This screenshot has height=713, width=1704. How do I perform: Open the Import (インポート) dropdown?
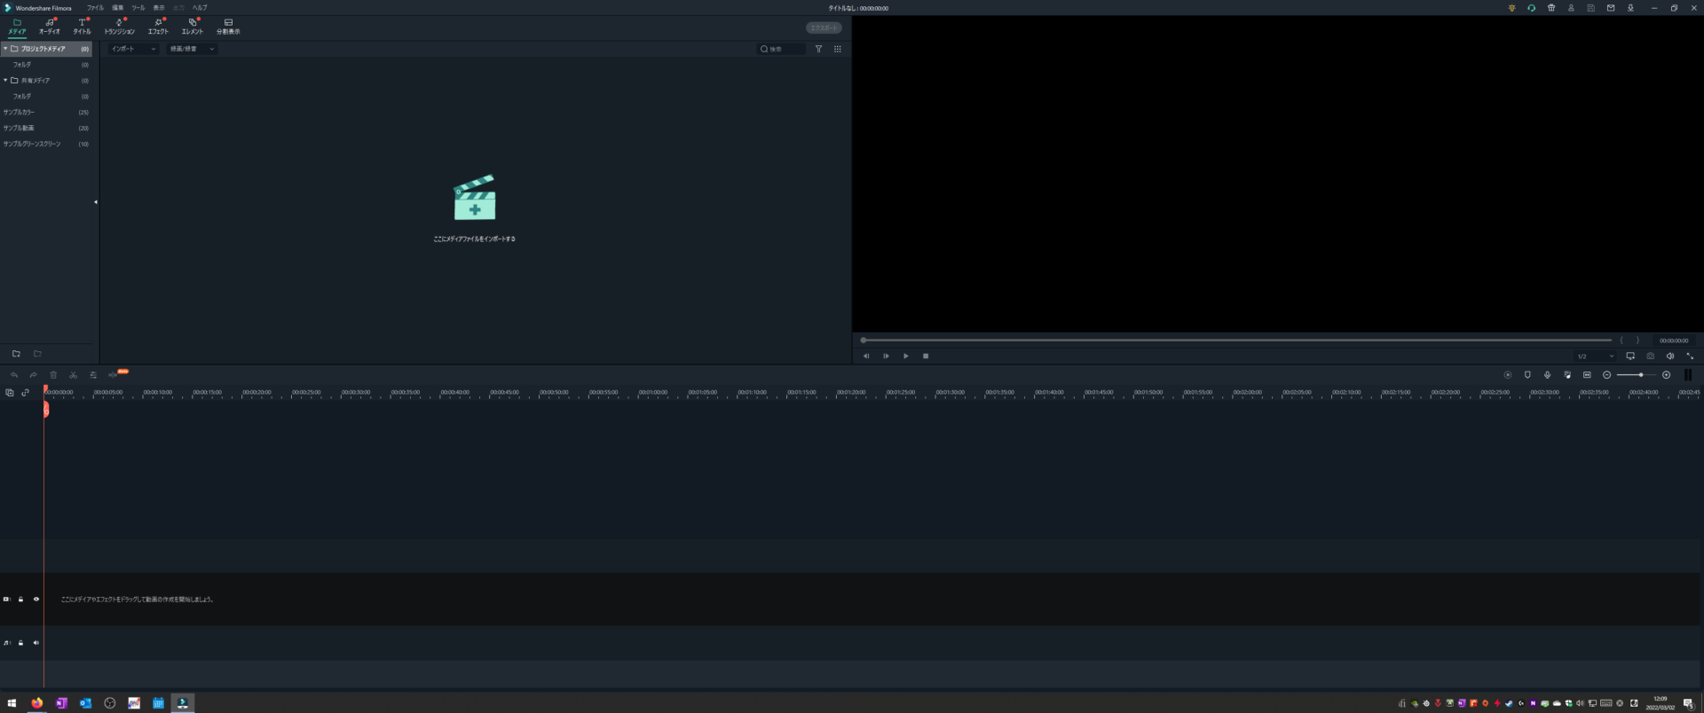133,50
